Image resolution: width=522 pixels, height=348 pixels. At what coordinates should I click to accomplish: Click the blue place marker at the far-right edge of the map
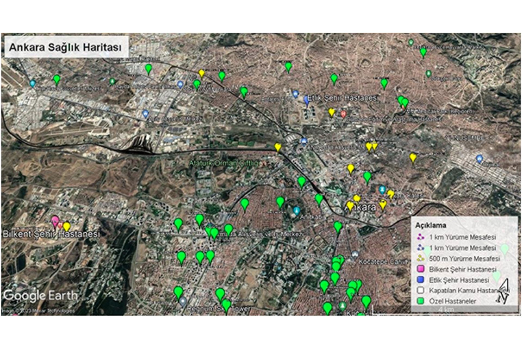pyautogui.click(x=480, y=159)
